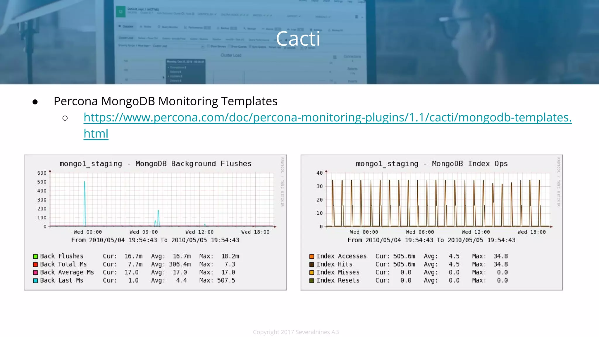The height and width of the screenshot is (337, 599).
Task: Click 'Back Flushes' legend label
Action: point(62,256)
